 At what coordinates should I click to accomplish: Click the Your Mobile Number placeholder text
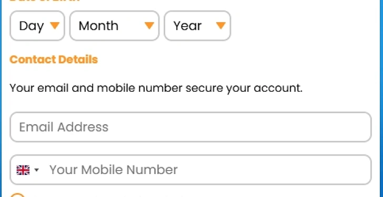pyautogui.click(x=114, y=170)
